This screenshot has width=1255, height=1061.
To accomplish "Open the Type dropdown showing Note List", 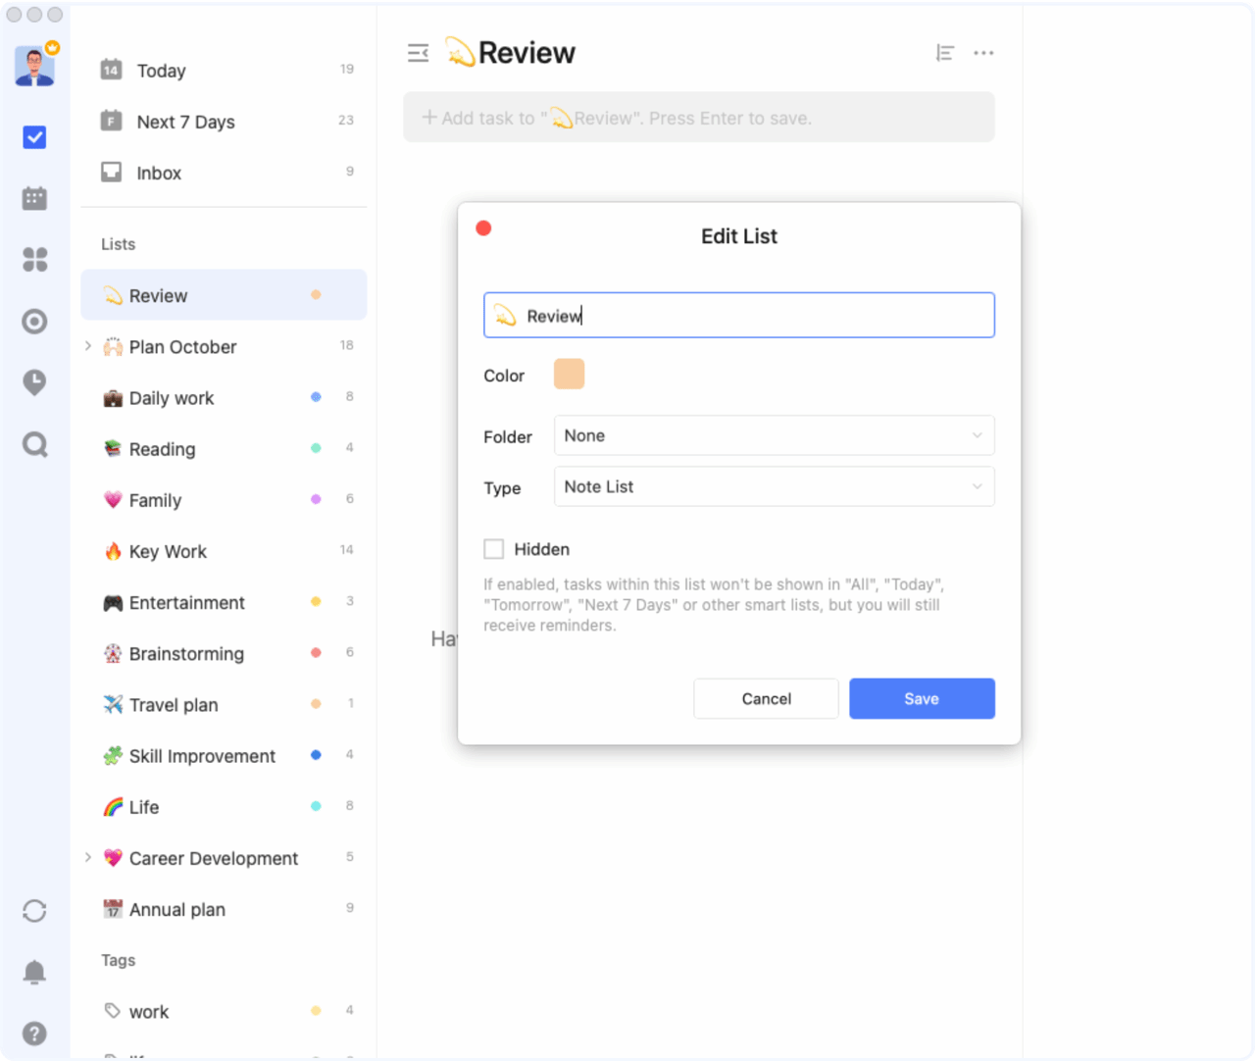I will pyautogui.click(x=774, y=486).
